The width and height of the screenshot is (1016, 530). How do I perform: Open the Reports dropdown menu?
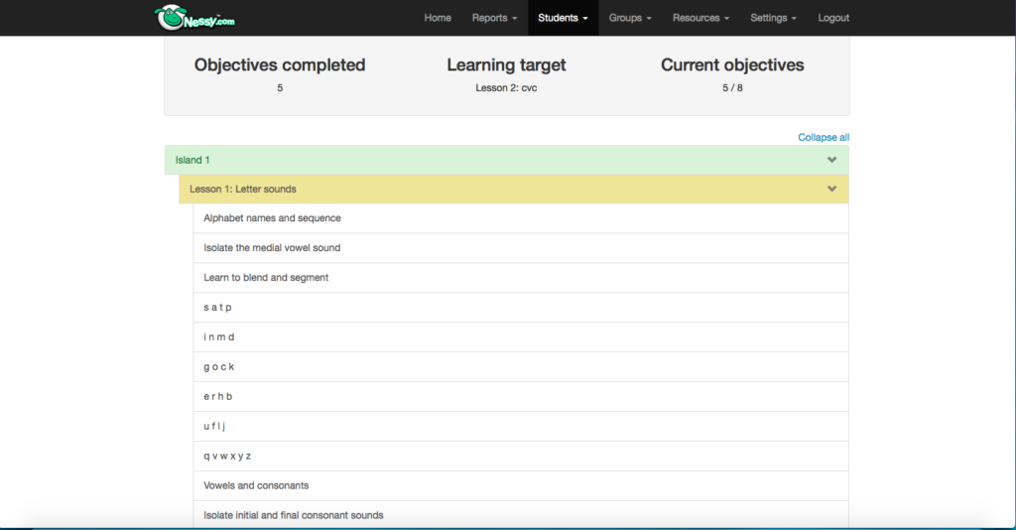pyautogui.click(x=494, y=18)
